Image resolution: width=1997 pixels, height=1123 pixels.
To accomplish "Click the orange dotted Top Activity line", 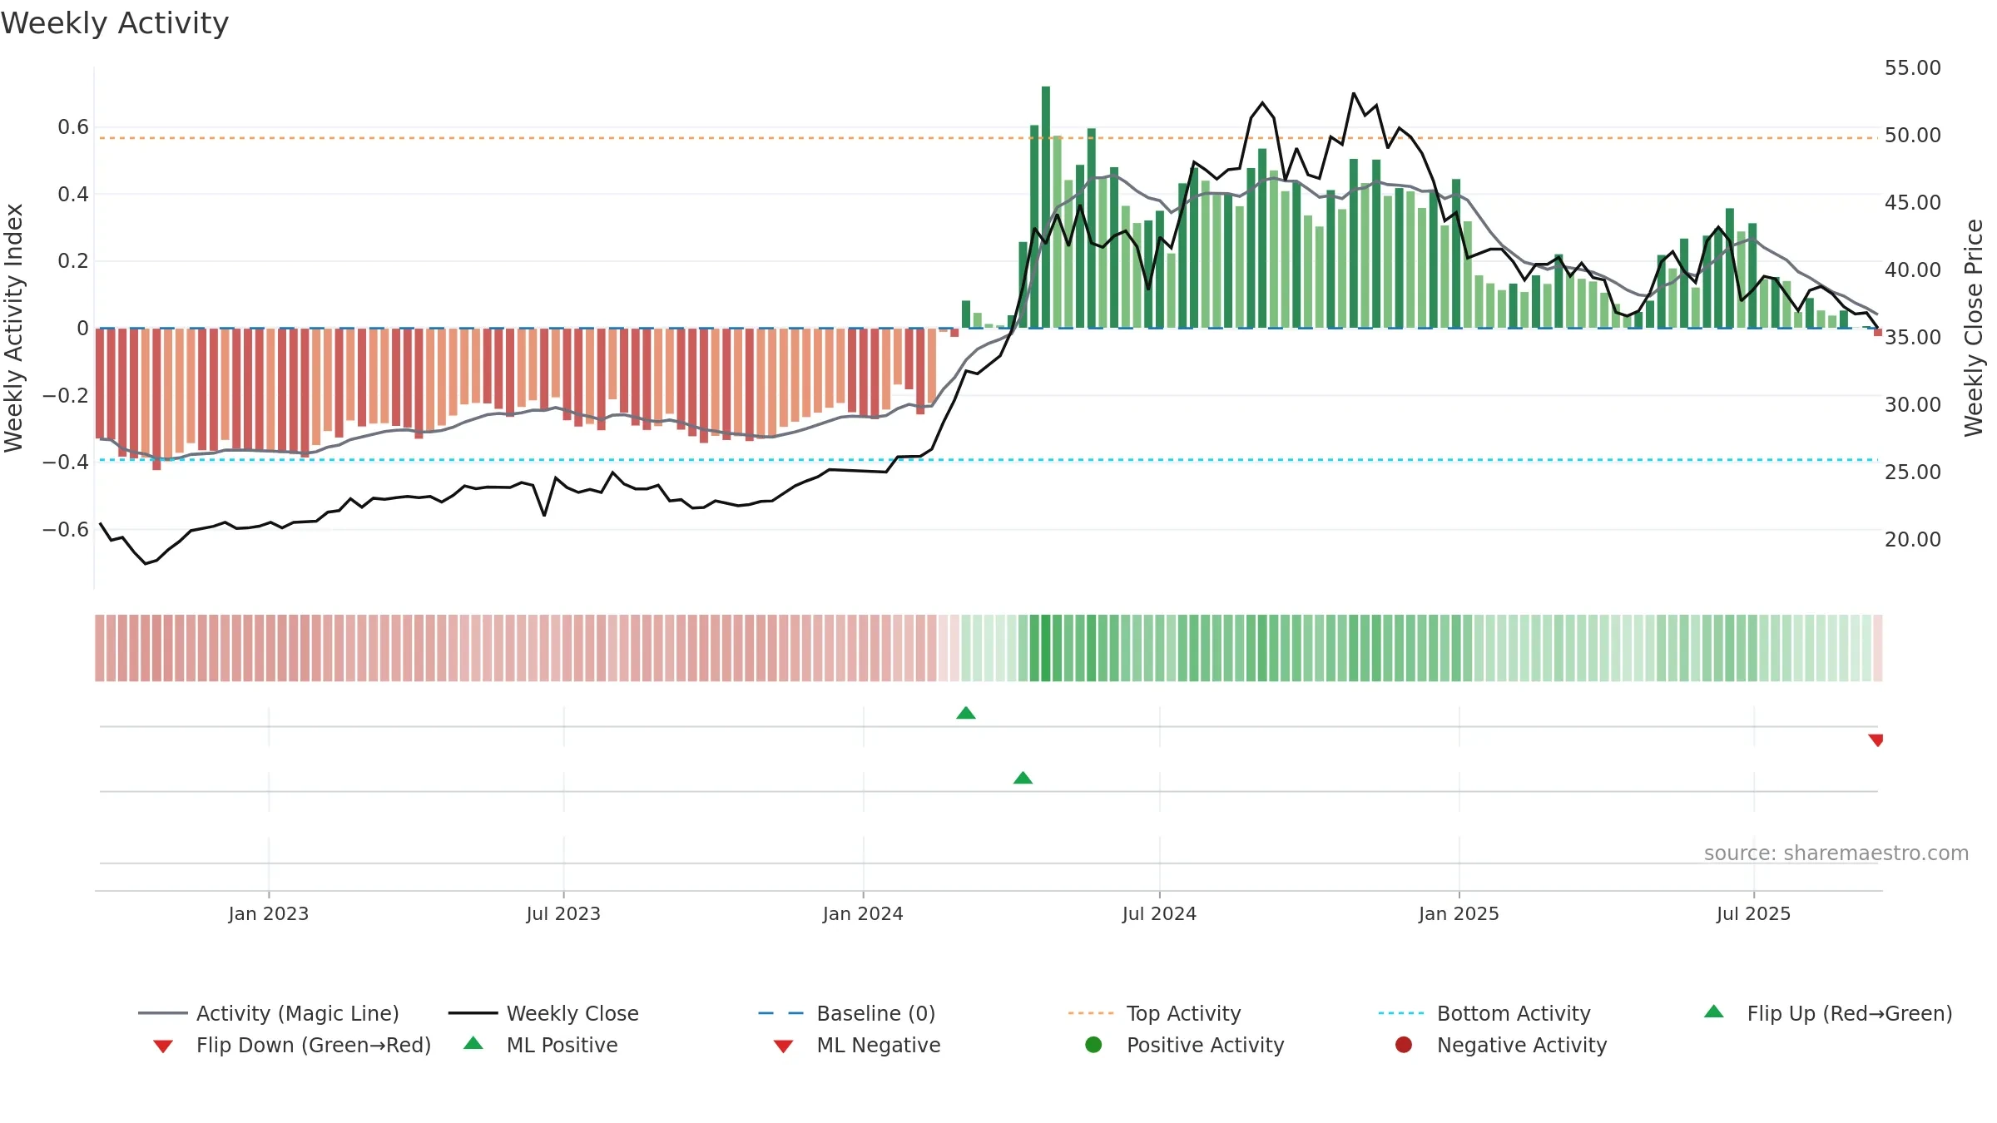I will pos(988,138).
